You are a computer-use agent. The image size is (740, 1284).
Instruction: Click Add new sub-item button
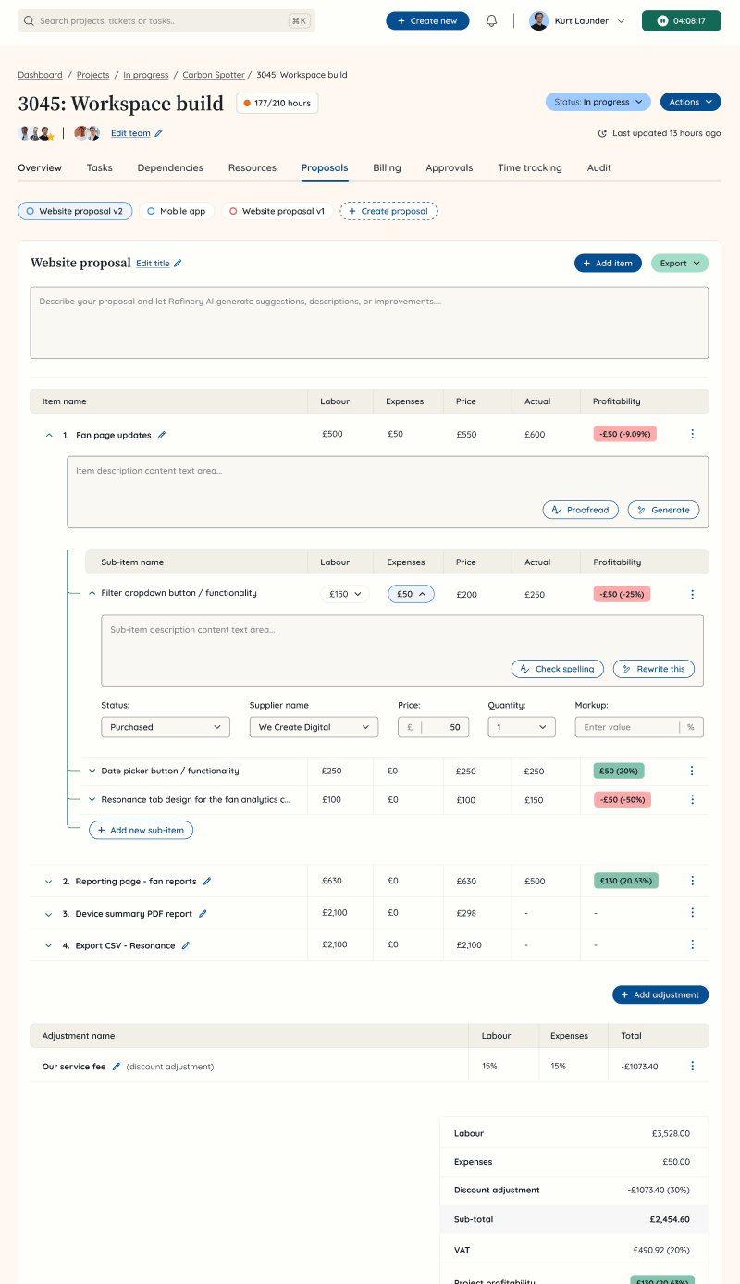coord(141,830)
